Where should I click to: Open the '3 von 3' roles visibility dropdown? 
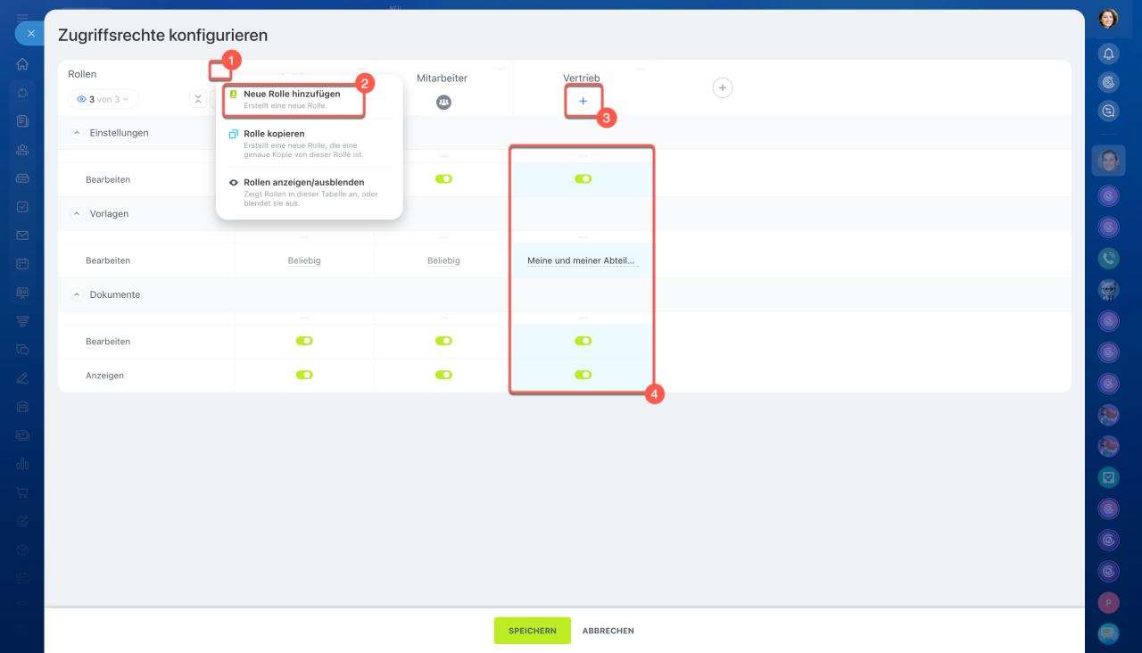pyautogui.click(x=103, y=99)
